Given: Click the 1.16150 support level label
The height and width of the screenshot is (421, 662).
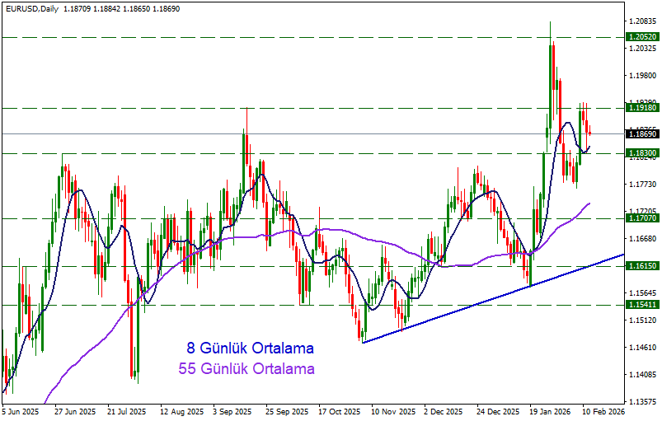Looking at the screenshot, I should tap(642, 266).
